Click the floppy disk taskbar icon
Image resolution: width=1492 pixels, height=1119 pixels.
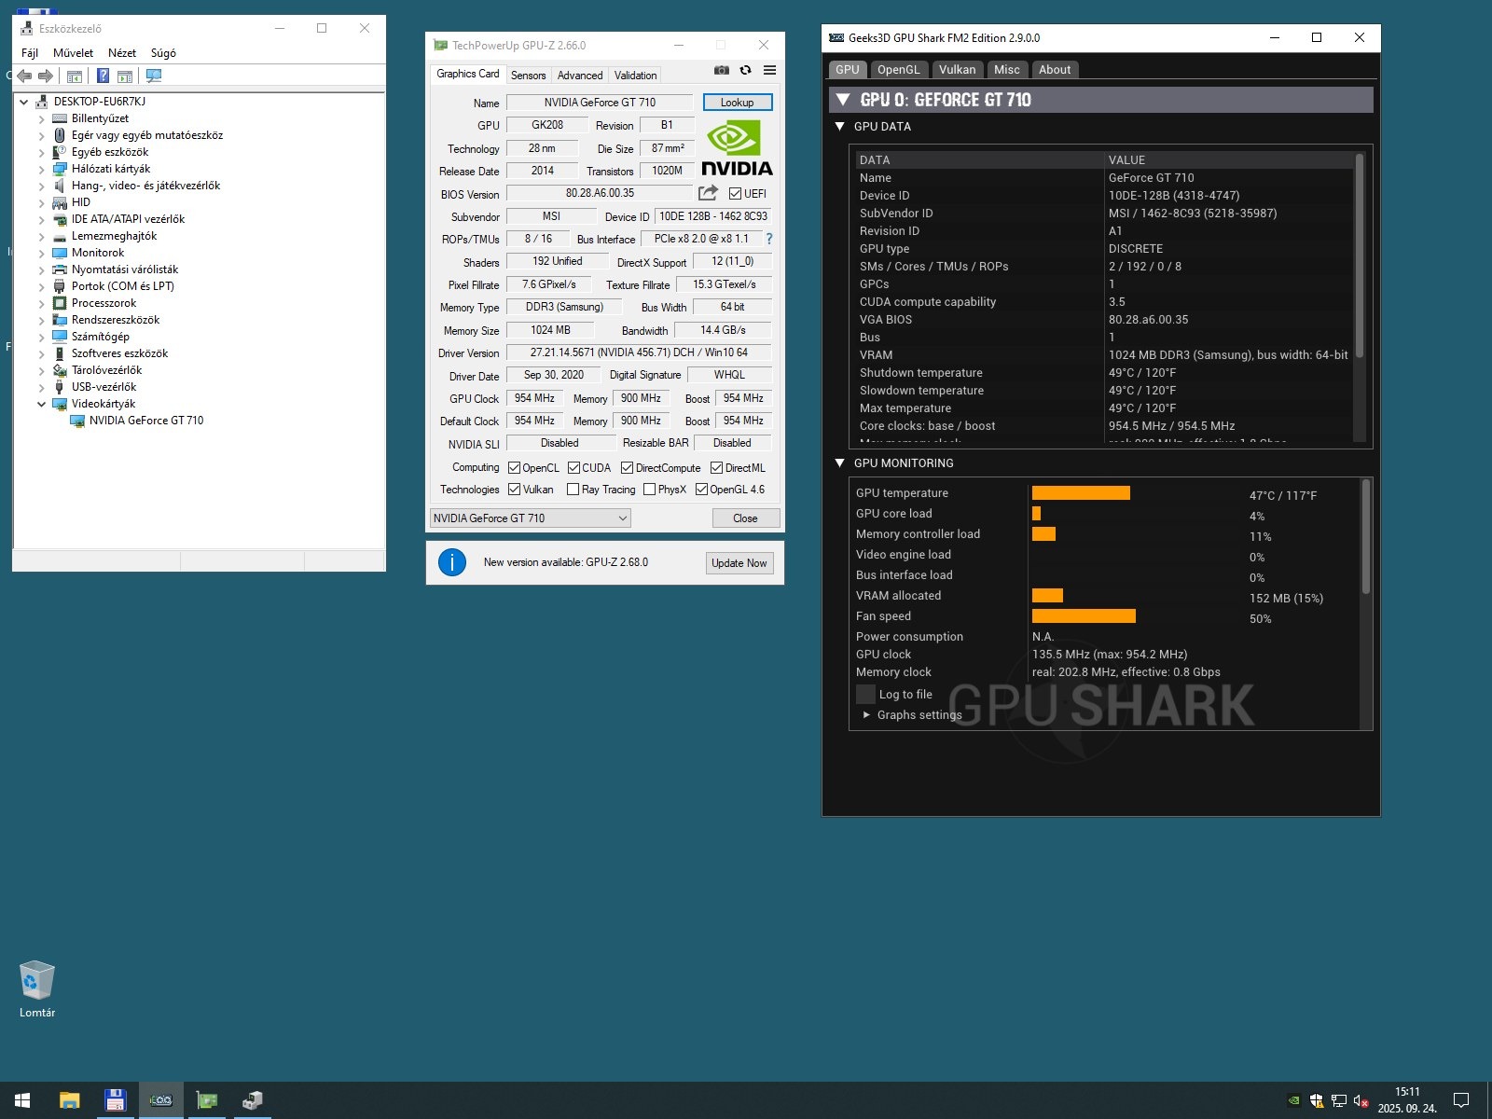tap(115, 1100)
